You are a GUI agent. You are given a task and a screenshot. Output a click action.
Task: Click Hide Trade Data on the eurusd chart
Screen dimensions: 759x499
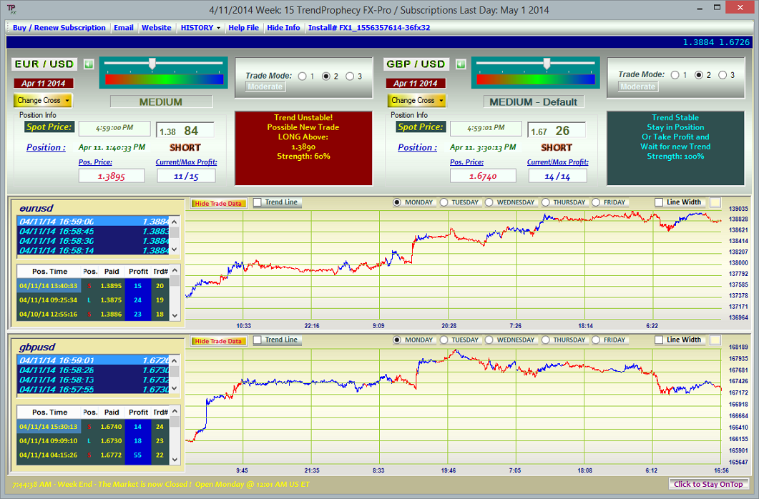pos(217,202)
